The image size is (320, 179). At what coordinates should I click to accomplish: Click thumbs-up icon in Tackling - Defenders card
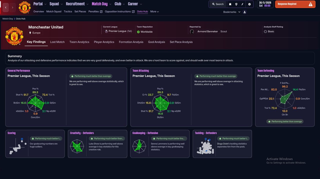[x=220, y=139]
